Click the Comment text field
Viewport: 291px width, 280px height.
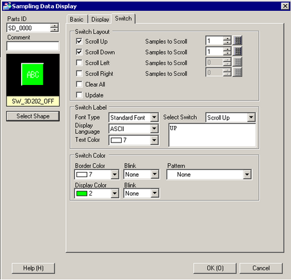pyautogui.click(x=33, y=46)
